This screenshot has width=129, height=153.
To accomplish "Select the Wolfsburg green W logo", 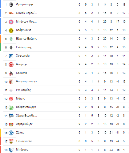I will tap(11, 108).
